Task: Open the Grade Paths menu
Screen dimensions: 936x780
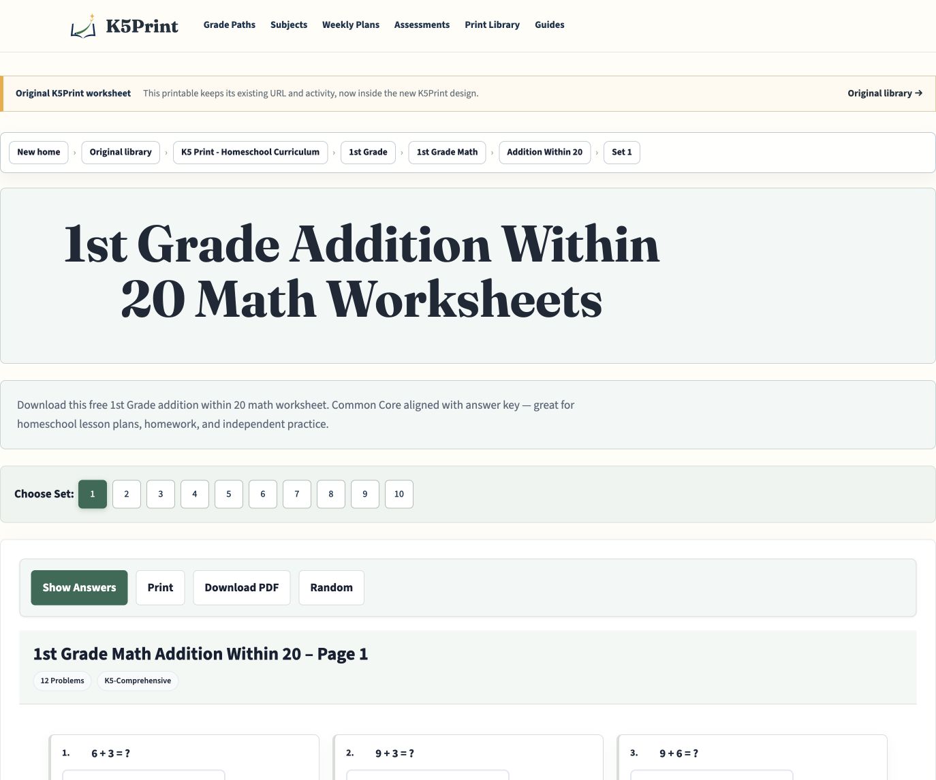Action: click(x=230, y=25)
